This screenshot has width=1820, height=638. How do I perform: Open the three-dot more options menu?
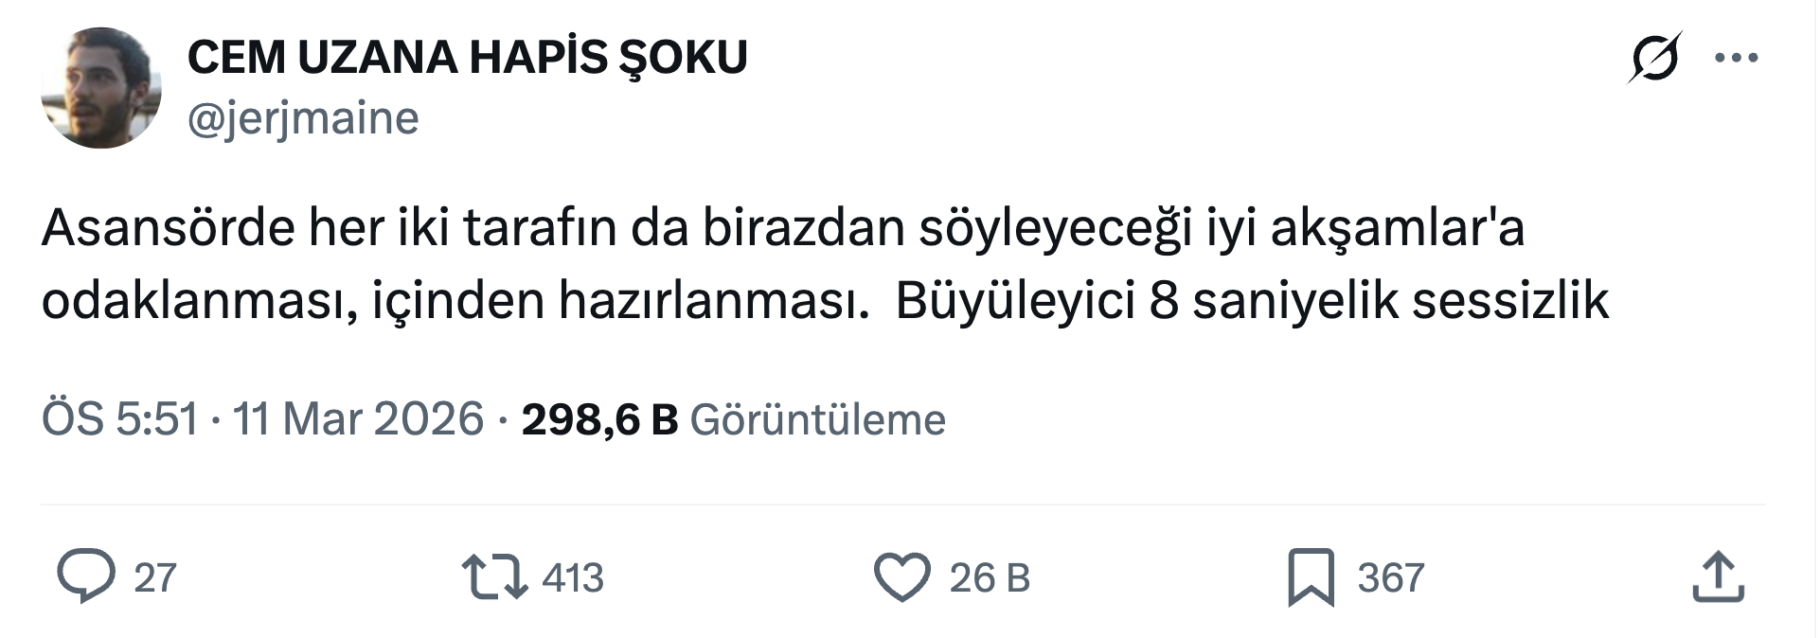(x=1737, y=58)
